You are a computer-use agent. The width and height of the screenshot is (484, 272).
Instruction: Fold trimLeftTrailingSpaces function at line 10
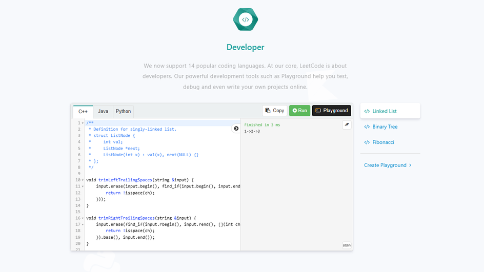(83, 180)
